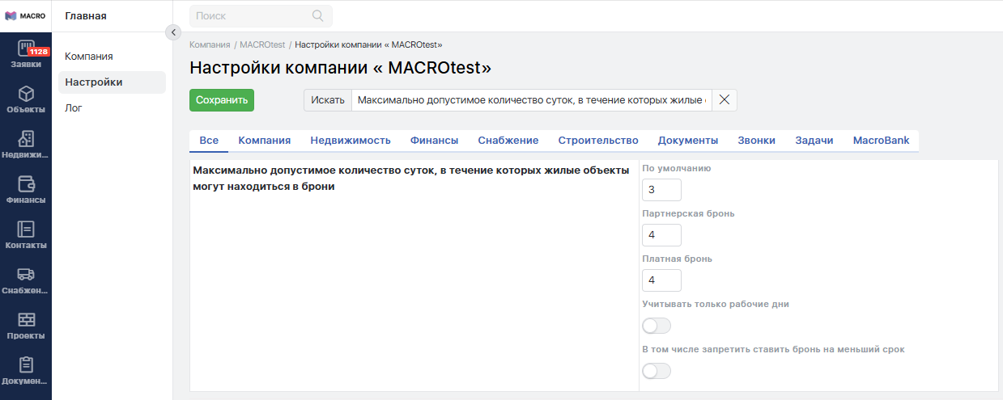Open the Контакты sidebar icon
Image resolution: width=1003 pixels, height=400 pixels.
[26, 229]
